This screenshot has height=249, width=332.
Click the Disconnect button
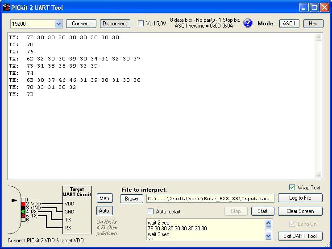(115, 24)
